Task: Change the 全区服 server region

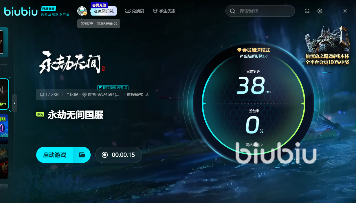Action: pos(72,95)
